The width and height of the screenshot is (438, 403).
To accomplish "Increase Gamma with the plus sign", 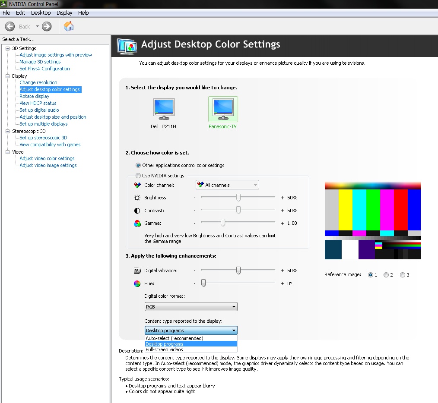I will 282,223.
